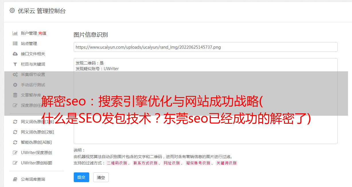Click the 清空 clear button

[x=101, y=177]
